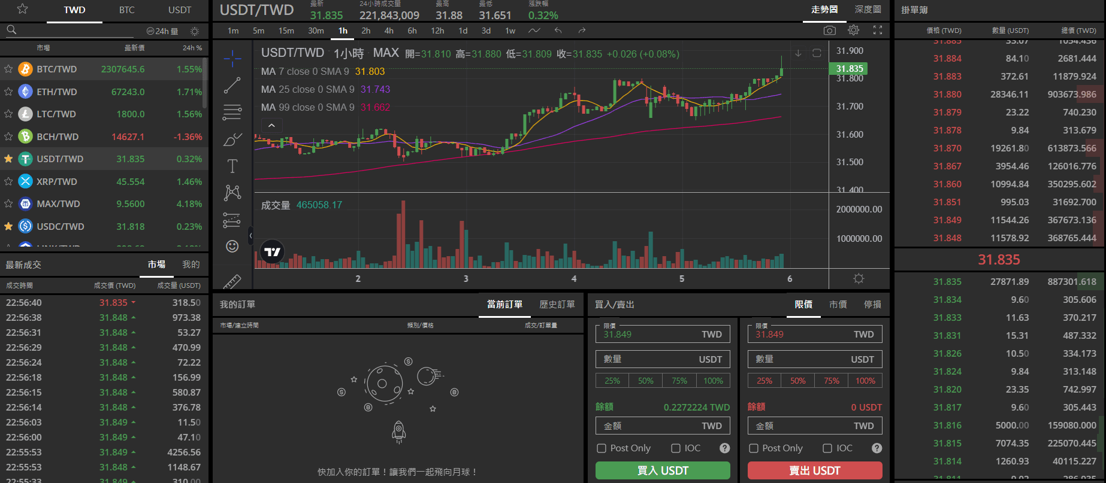The image size is (1106, 483).
Task: Open the pattern drawing tool
Action: (232, 192)
